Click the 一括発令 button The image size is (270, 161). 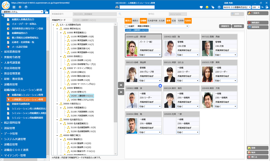(258, 13)
